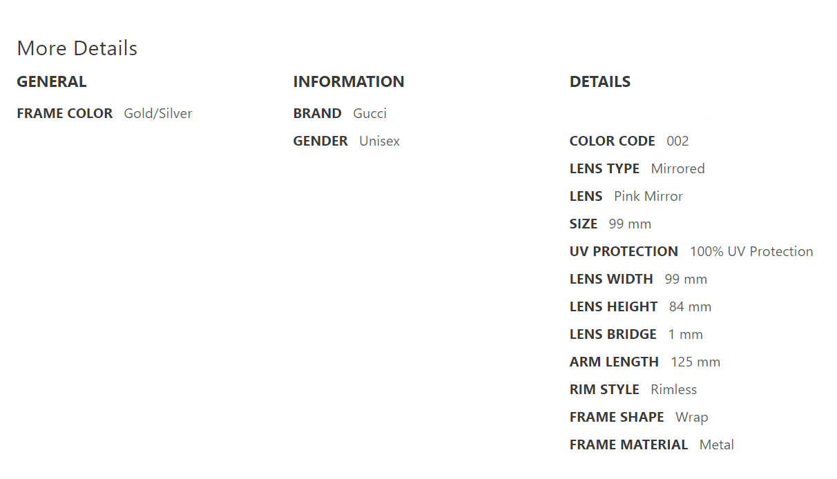Click the DETAILS section header
Screen dimensions: 837x479
tap(599, 81)
